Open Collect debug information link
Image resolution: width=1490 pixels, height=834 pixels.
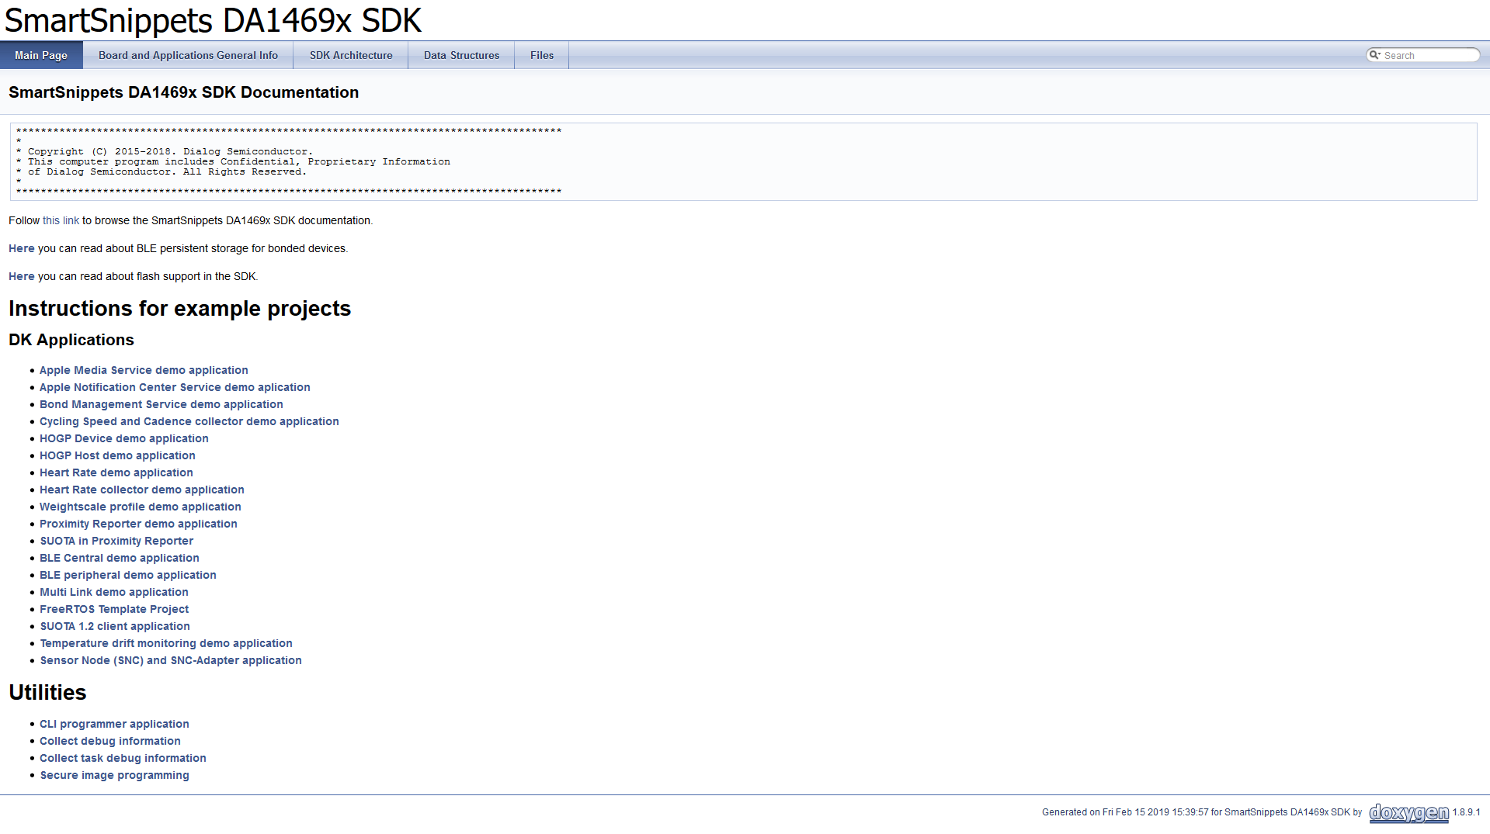point(110,741)
